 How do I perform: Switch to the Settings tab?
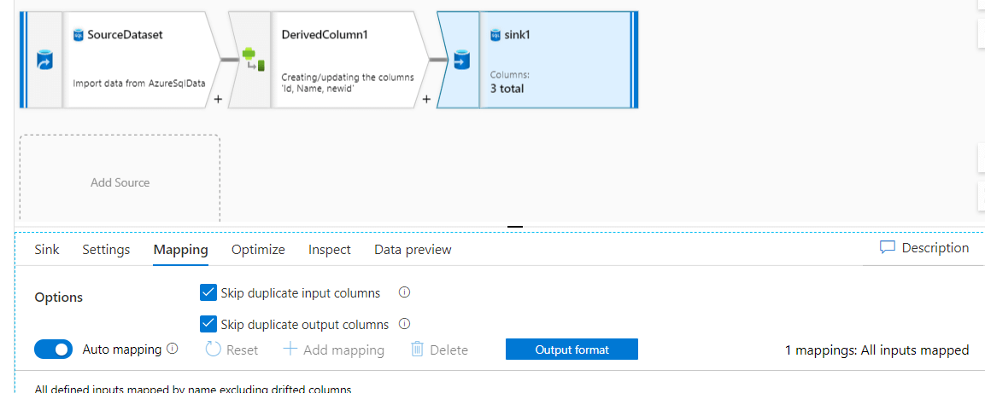(x=106, y=250)
